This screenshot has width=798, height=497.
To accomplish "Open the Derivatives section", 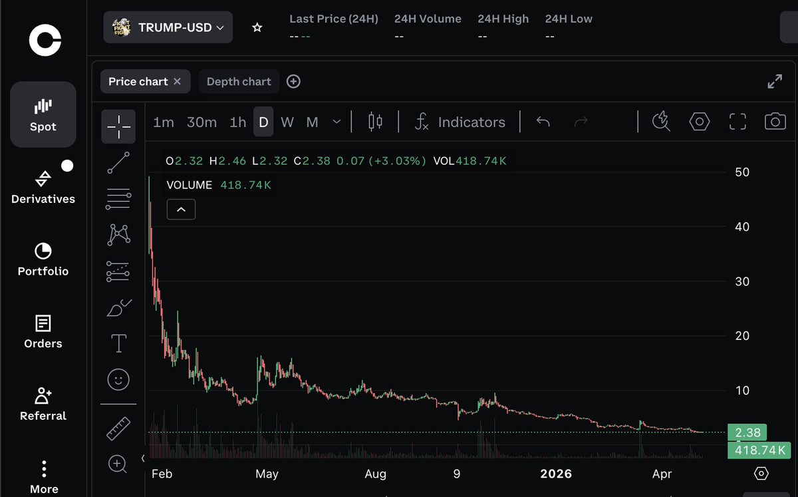I will point(43,187).
